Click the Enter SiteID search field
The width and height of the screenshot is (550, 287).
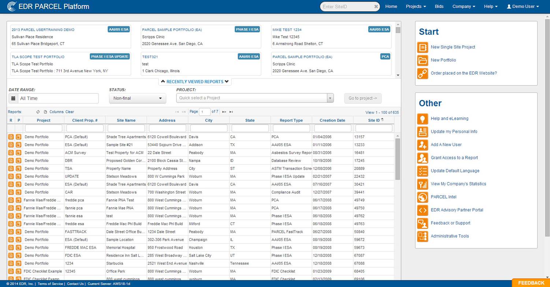pyautogui.click(x=347, y=7)
